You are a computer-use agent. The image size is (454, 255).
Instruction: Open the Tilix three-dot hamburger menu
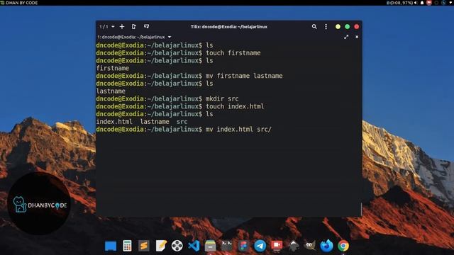(326, 27)
